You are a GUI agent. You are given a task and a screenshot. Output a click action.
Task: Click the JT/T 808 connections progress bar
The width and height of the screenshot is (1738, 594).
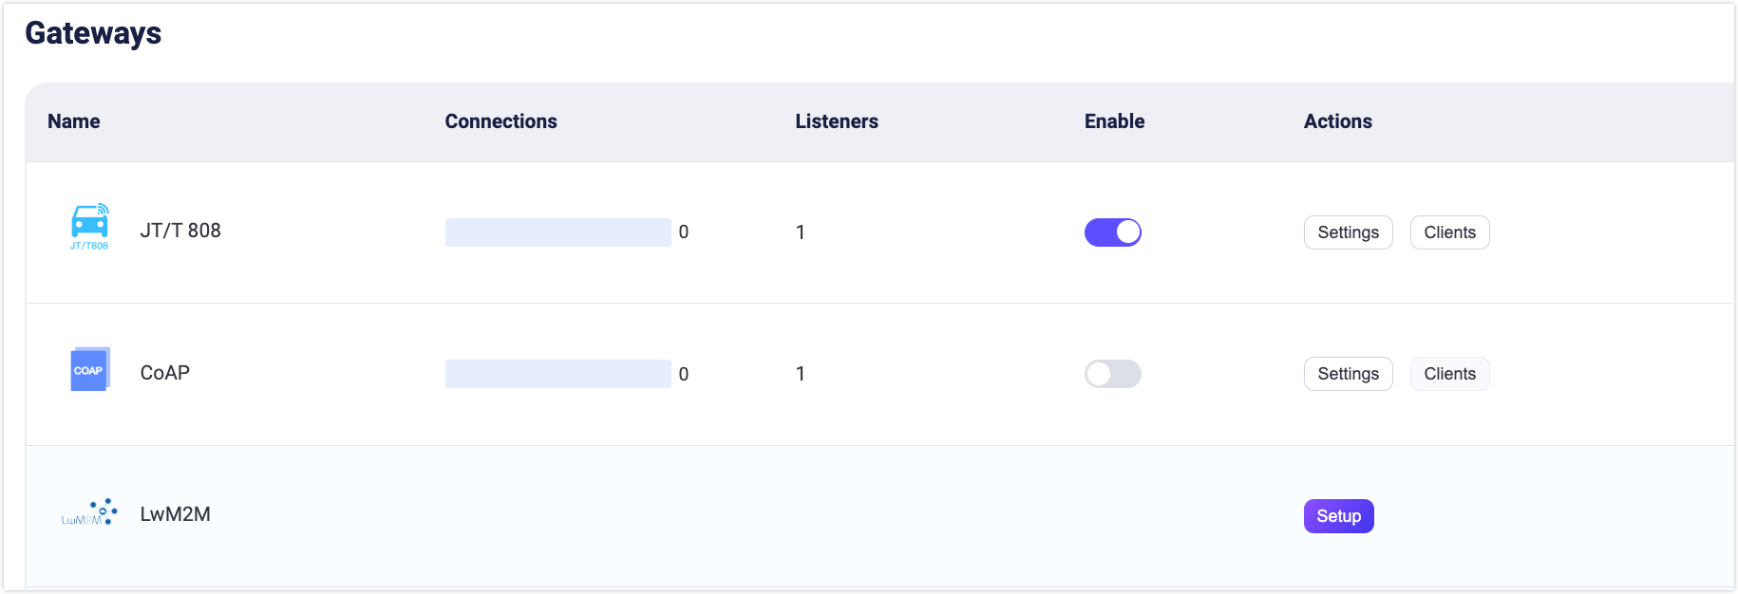[557, 232]
